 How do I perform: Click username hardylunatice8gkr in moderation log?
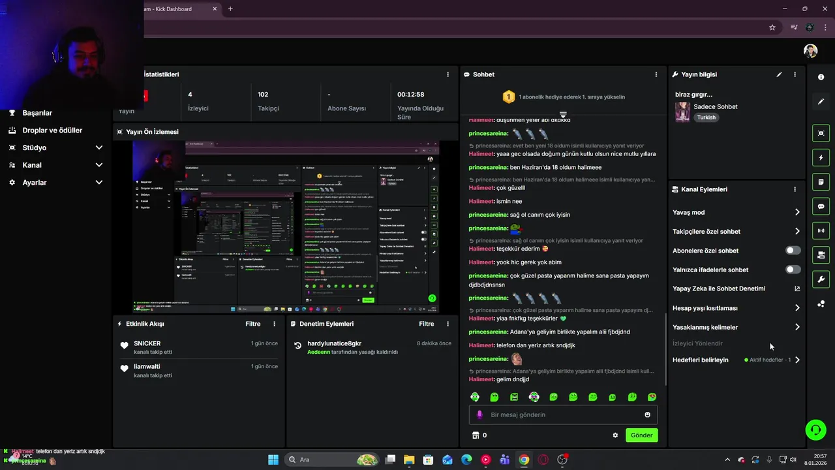click(334, 343)
